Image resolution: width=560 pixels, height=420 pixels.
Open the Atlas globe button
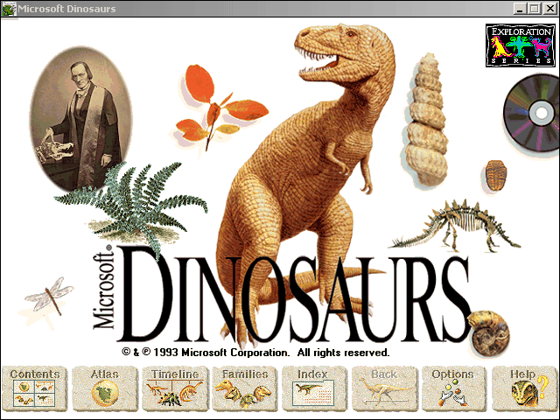click(x=105, y=388)
